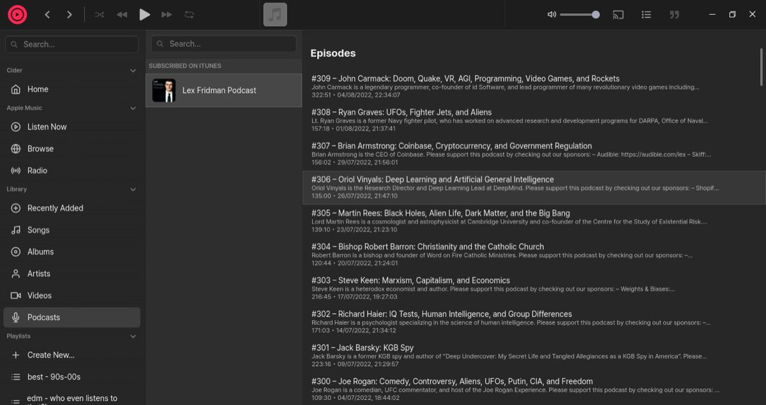
Task: Open episode #309 John Carmack
Action: click(x=532, y=87)
